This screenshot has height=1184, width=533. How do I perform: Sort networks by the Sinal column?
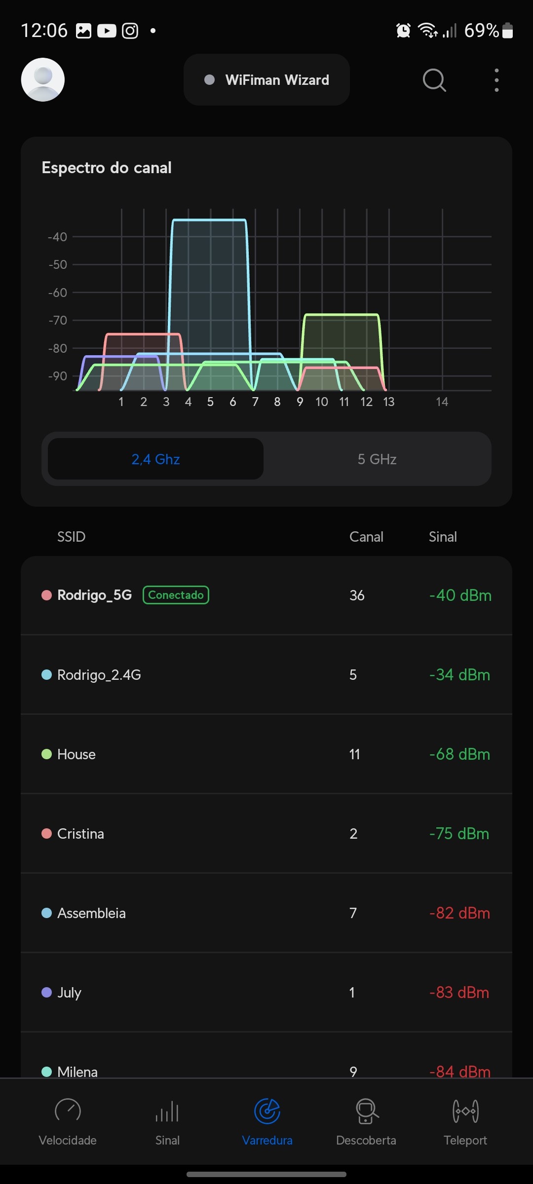(x=443, y=537)
